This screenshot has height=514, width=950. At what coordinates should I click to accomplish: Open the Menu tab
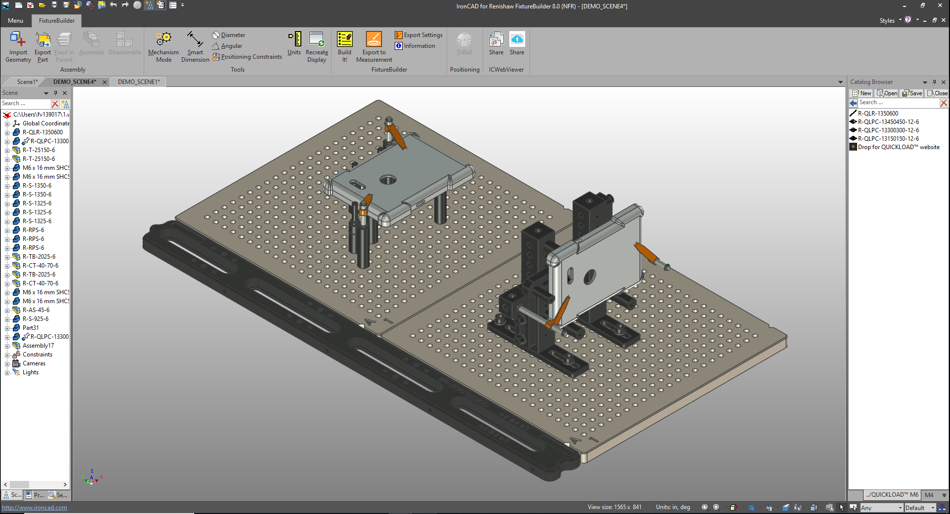[x=15, y=21]
